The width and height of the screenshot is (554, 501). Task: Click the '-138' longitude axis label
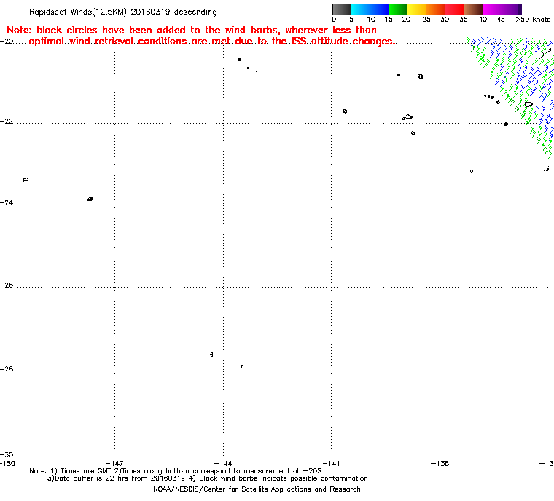point(440,463)
